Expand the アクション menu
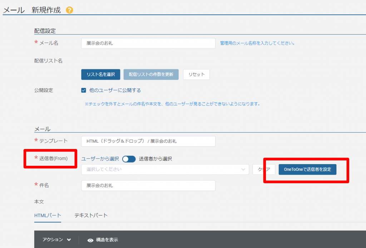366x248 pixels. tap(57, 240)
